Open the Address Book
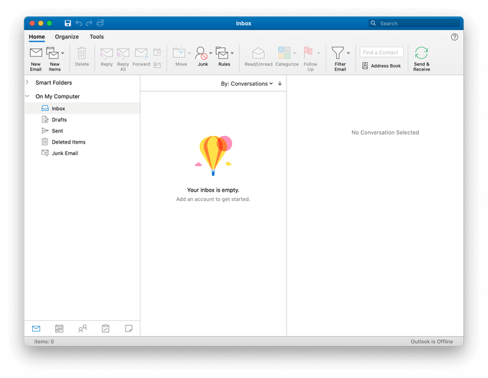Screen dimensions: 488x378 tap(381, 66)
